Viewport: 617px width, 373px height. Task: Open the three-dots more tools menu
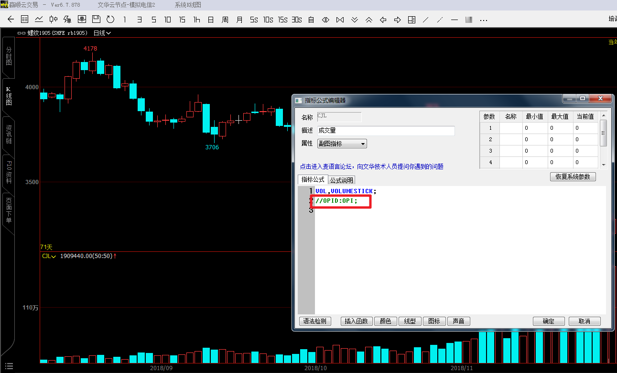tap(483, 20)
